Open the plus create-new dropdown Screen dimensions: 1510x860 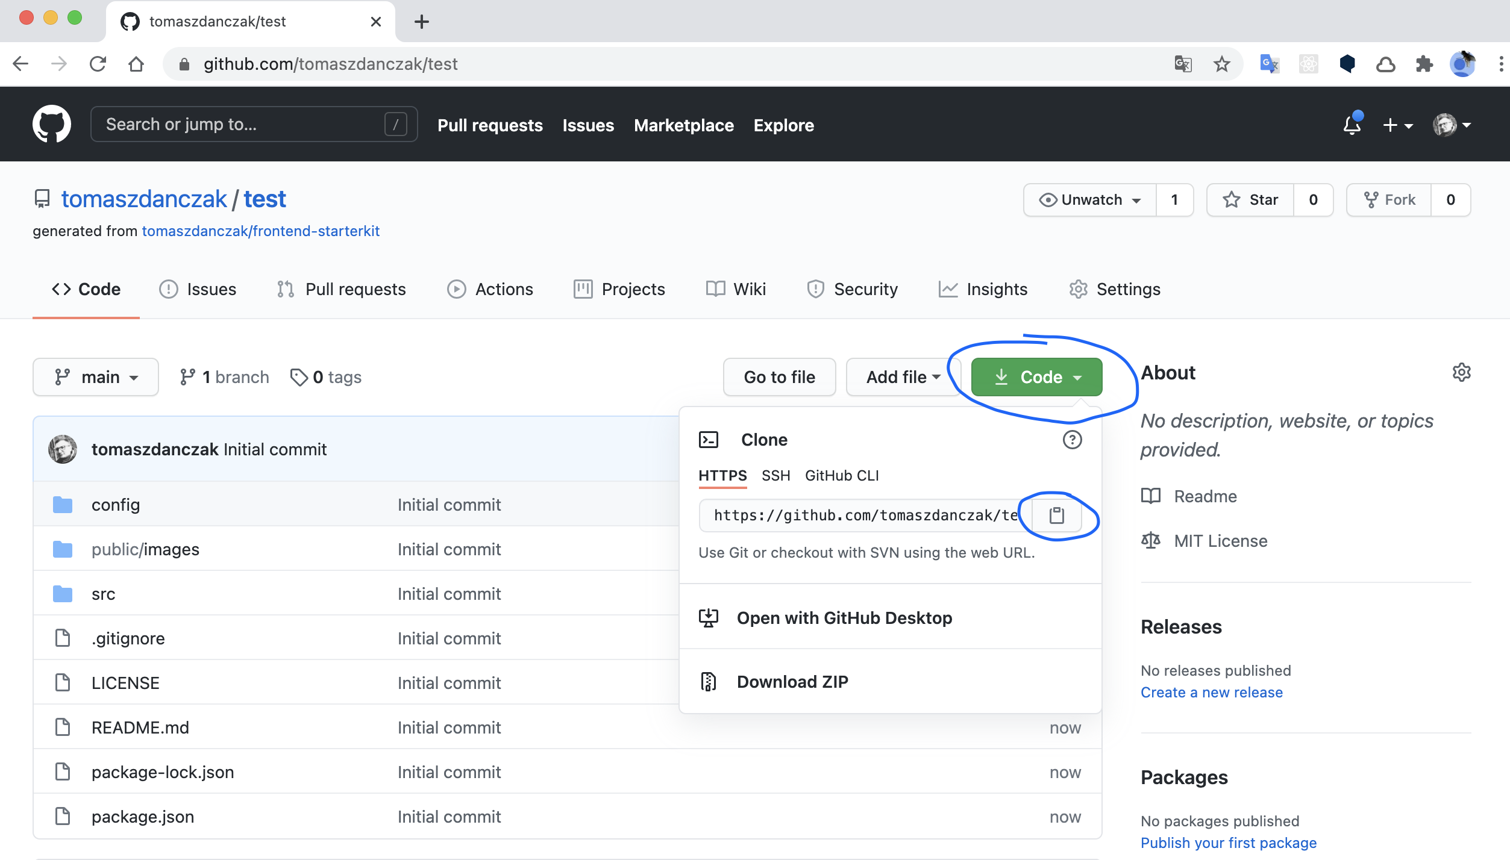[1397, 125]
